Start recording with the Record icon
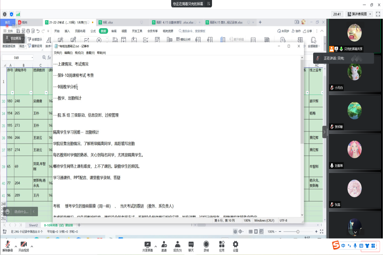 206,245
